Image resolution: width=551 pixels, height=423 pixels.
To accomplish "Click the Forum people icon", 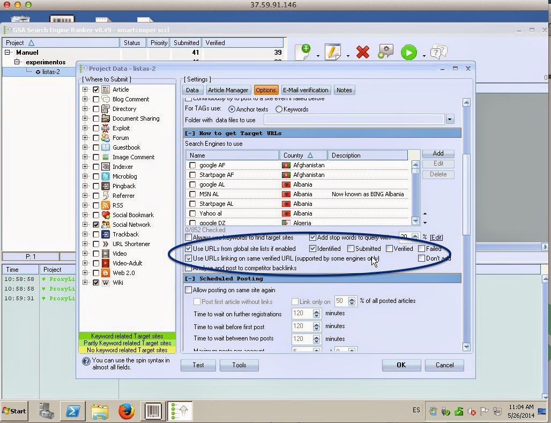I will 106,138.
